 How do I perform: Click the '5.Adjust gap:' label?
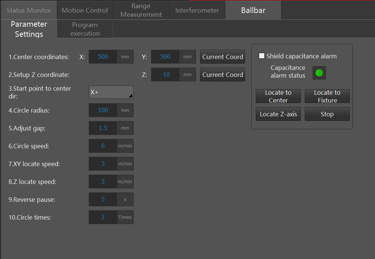[27, 128]
